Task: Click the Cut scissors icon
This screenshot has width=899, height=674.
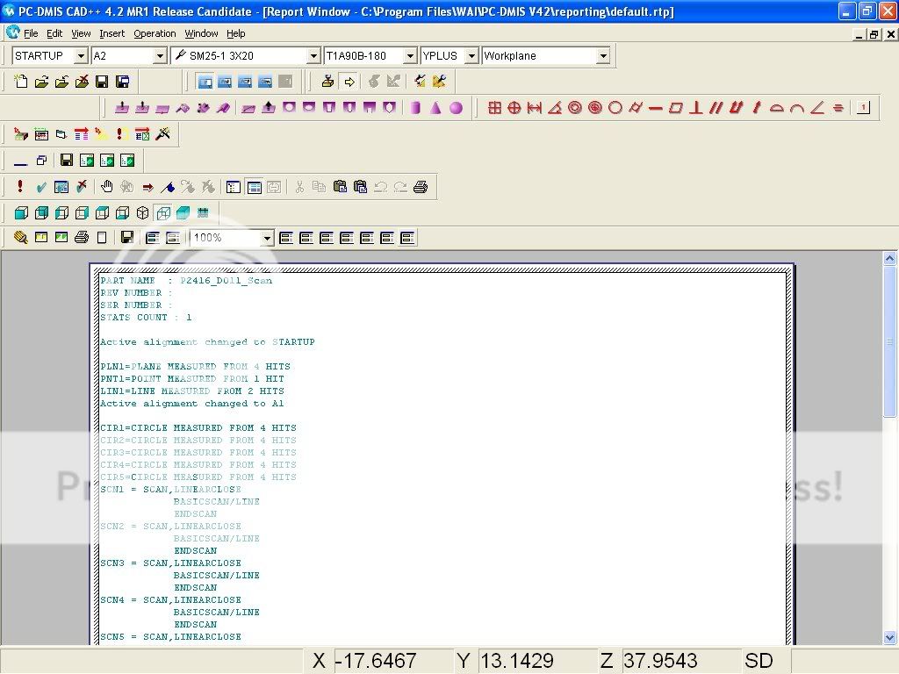Action: click(300, 186)
